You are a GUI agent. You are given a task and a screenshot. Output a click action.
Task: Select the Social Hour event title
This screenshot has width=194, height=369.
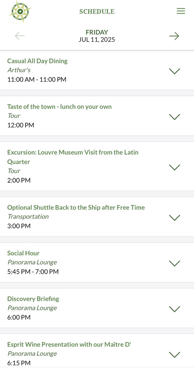pyautogui.click(x=24, y=253)
